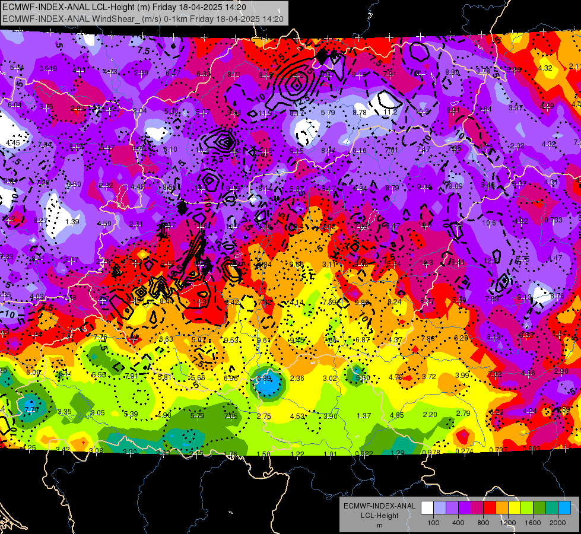Pick the lime green legend swatch

click(527, 508)
